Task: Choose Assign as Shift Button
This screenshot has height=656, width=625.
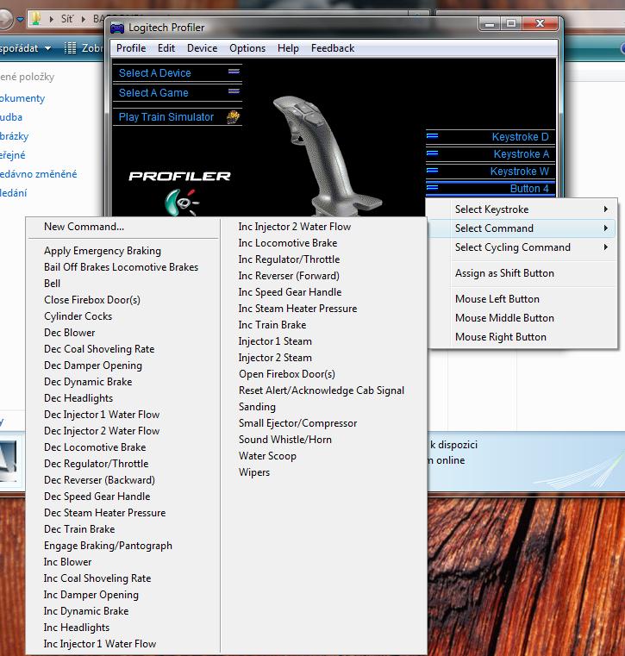Action: (x=504, y=273)
